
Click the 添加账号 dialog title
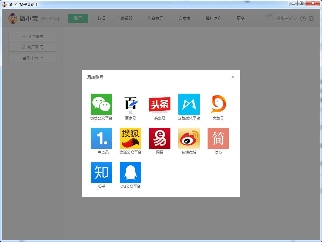95,77
